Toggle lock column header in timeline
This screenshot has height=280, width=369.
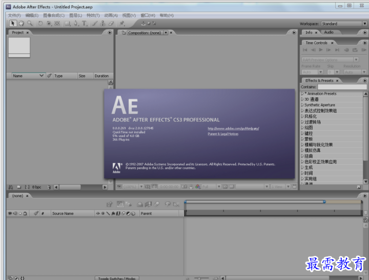[25, 213]
